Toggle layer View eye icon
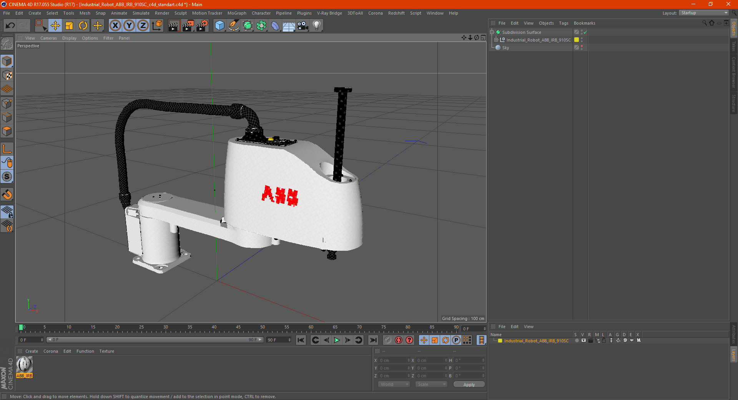This screenshot has height=400, width=738. tap(583, 340)
